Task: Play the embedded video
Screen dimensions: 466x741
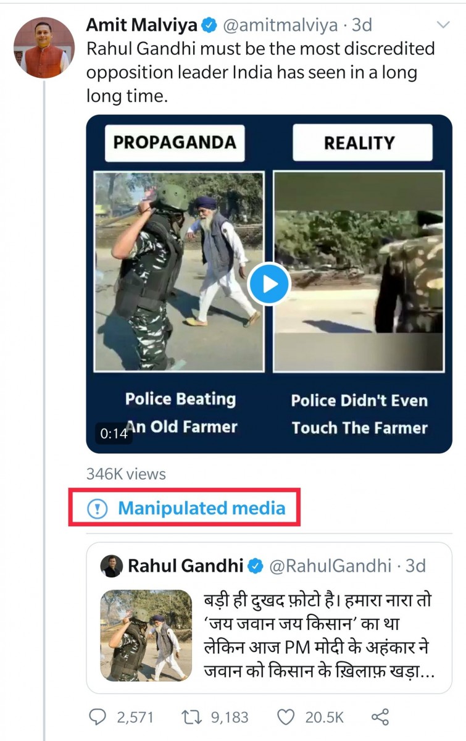Action: coord(269,284)
